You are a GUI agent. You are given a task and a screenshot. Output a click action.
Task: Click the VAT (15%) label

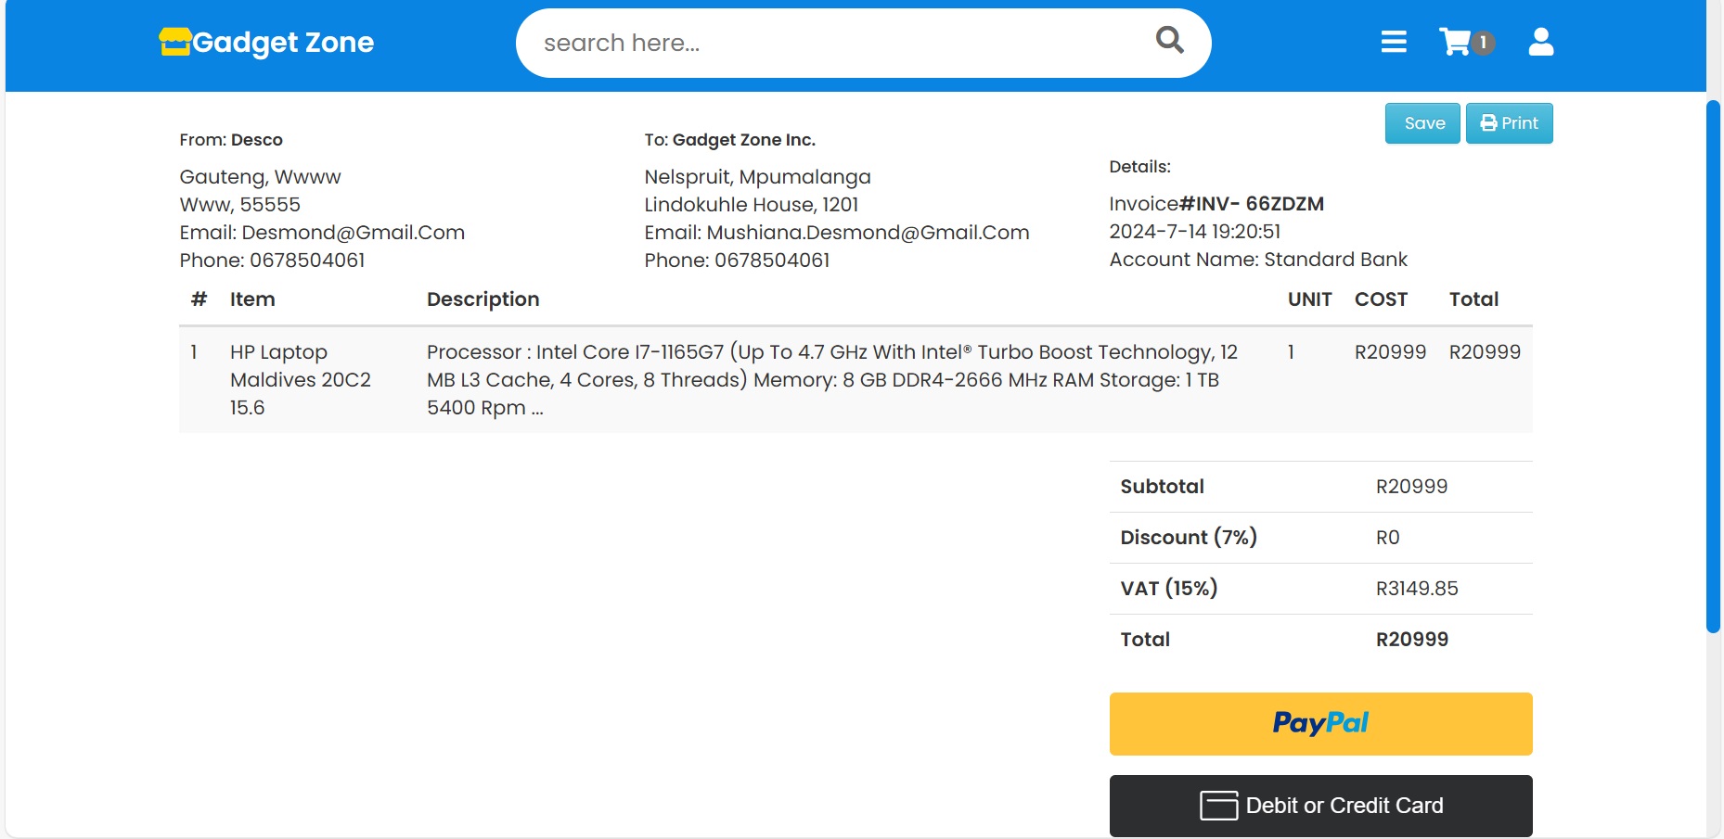click(1169, 589)
